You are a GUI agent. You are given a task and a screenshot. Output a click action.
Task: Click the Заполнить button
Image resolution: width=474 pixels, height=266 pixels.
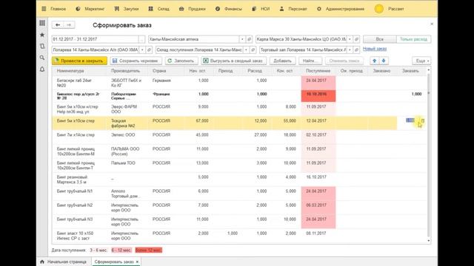click(x=181, y=61)
